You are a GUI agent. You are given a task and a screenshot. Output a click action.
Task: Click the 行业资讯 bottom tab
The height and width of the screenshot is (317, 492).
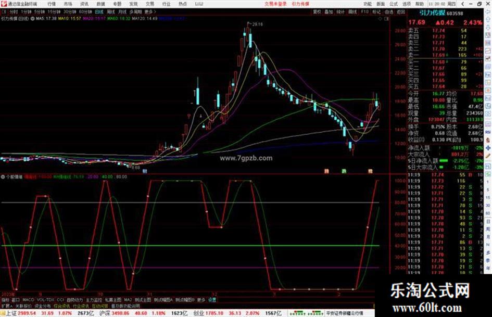81,306
